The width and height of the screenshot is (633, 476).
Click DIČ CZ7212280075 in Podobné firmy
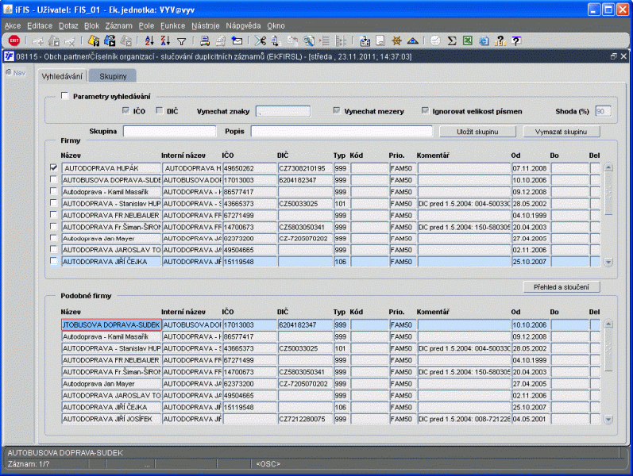pyautogui.click(x=305, y=419)
